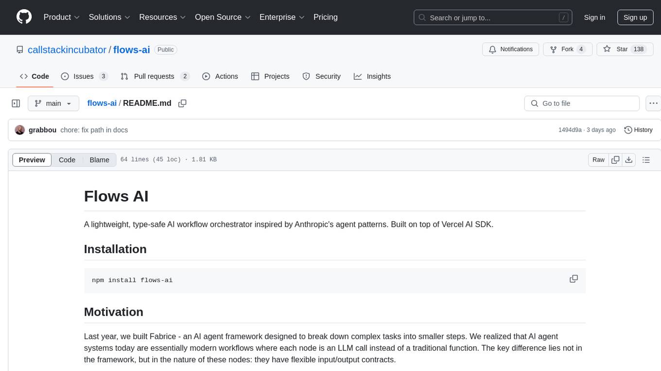Screen dimensions: 661x371
Task: Click the 'Installation' heading
Action: tap(115, 249)
